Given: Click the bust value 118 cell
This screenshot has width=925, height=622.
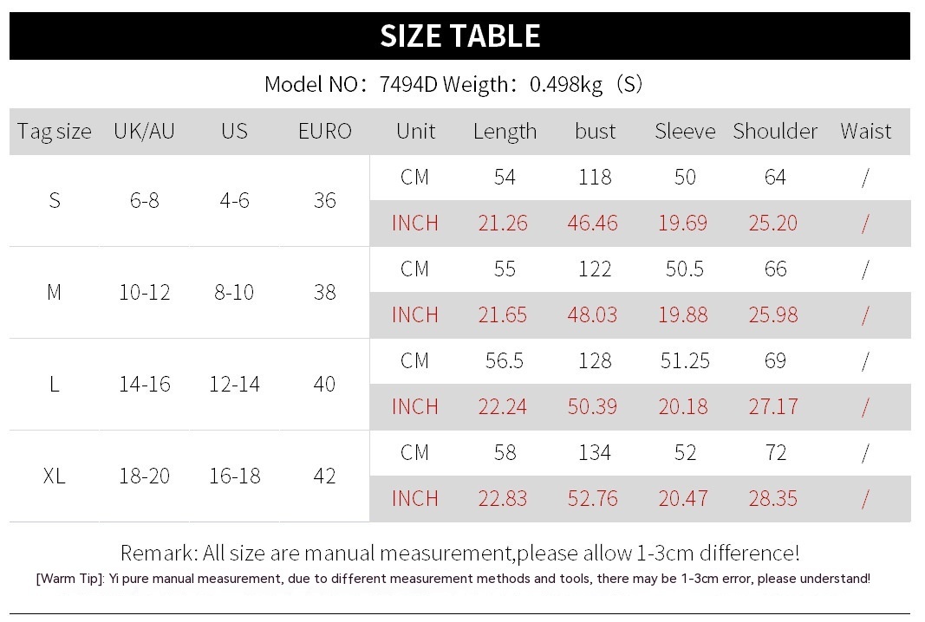Looking at the screenshot, I should 595,178.
